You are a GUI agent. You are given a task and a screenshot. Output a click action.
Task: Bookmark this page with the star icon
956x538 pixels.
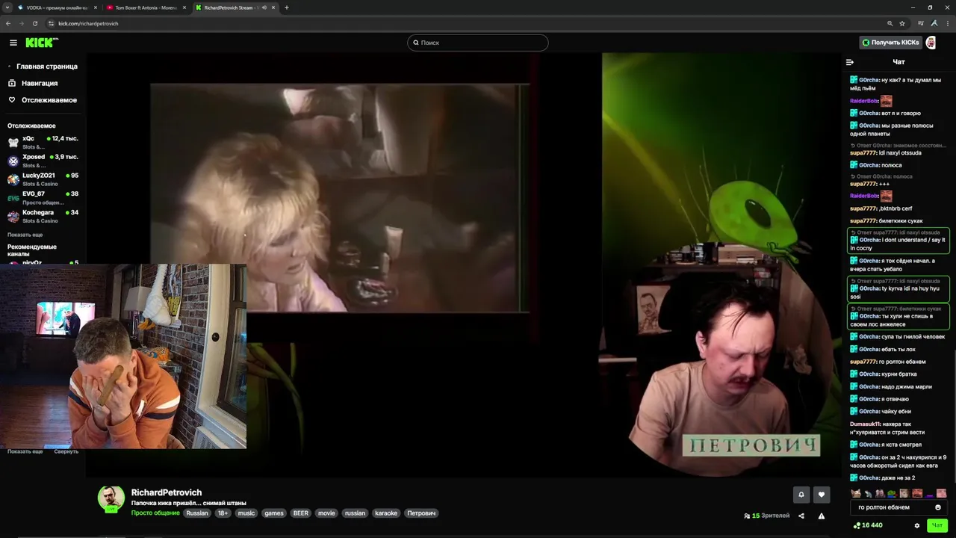[902, 23]
